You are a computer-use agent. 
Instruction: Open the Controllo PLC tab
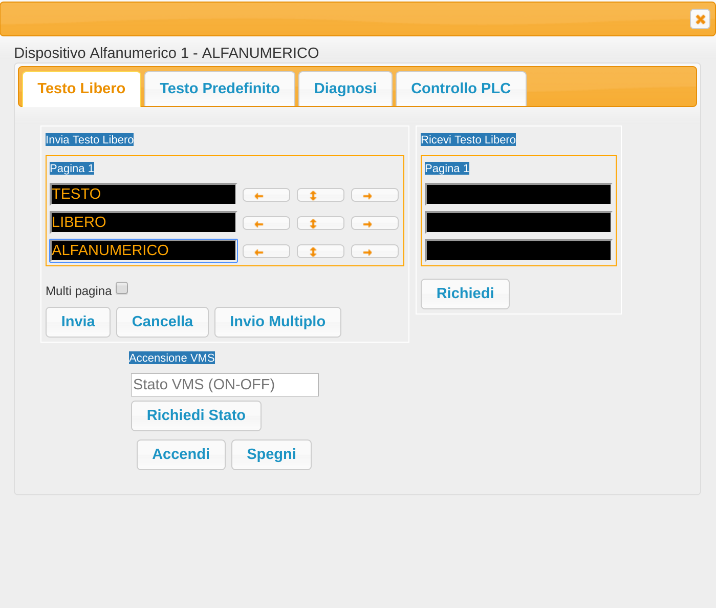(x=461, y=89)
